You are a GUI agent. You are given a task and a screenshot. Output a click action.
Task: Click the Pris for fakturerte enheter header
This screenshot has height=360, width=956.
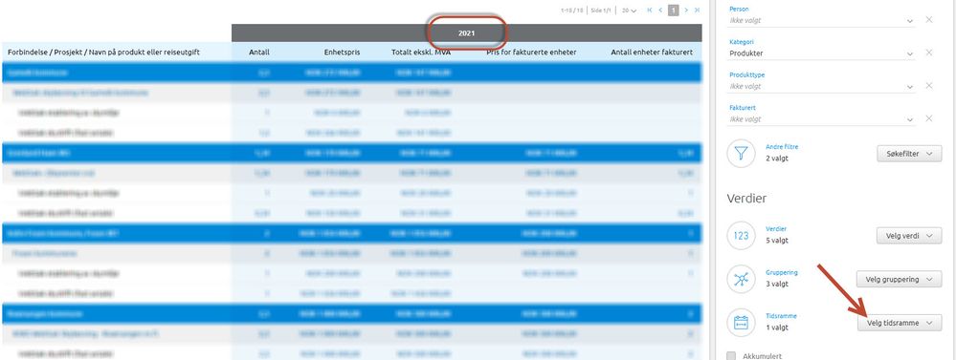click(531, 53)
